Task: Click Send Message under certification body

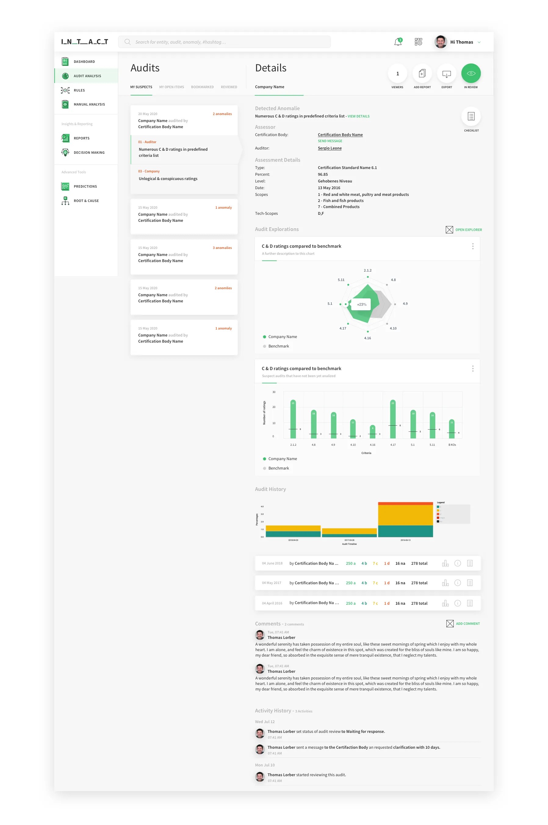Action: point(330,141)
